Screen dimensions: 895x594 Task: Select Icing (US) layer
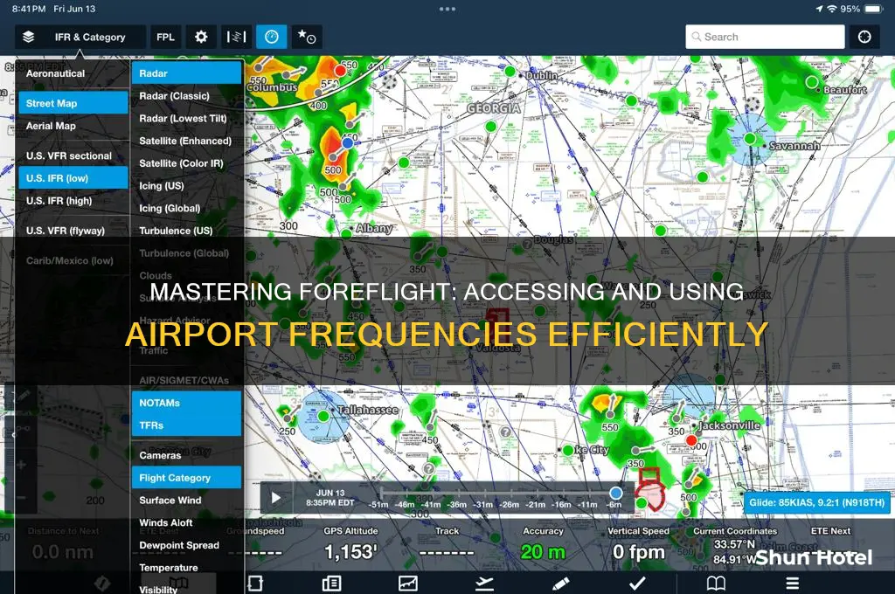(x=186, y=186)
